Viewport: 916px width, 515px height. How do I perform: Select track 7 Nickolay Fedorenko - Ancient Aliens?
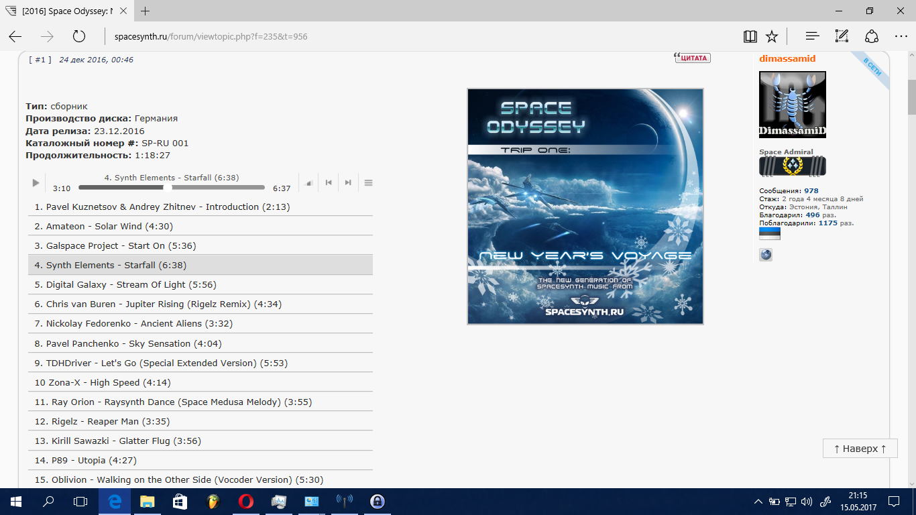[201, 323]
